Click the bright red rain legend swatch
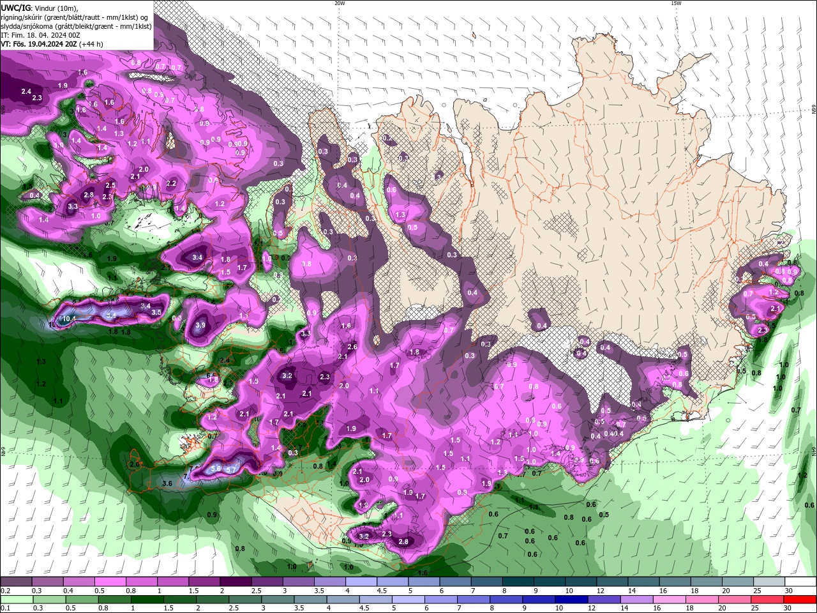 click(800, 600)
